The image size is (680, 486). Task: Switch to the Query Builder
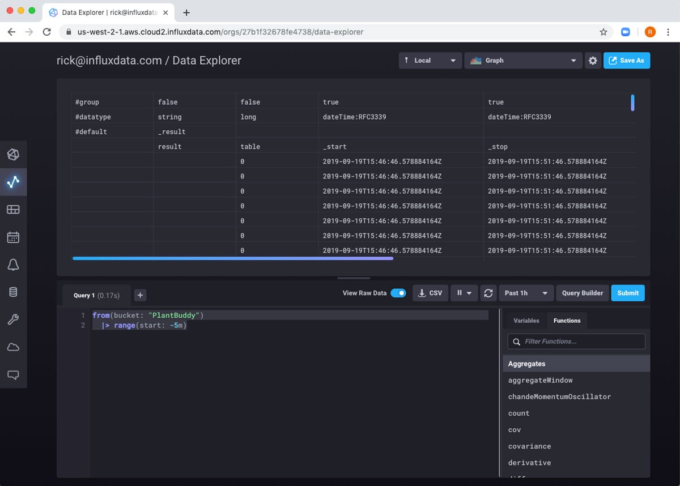582,293
